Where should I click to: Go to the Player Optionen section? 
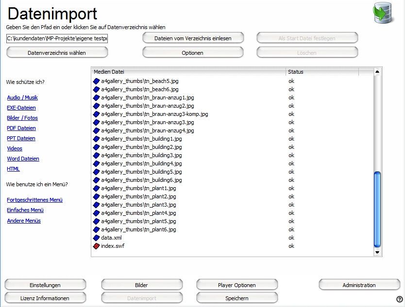(237, 285)
